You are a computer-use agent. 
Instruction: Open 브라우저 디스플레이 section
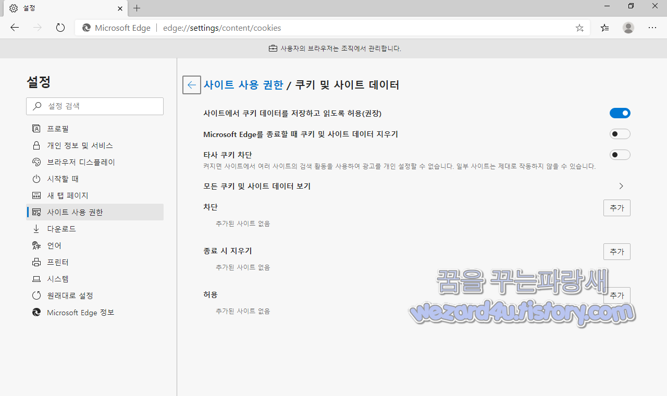(95, 162)
